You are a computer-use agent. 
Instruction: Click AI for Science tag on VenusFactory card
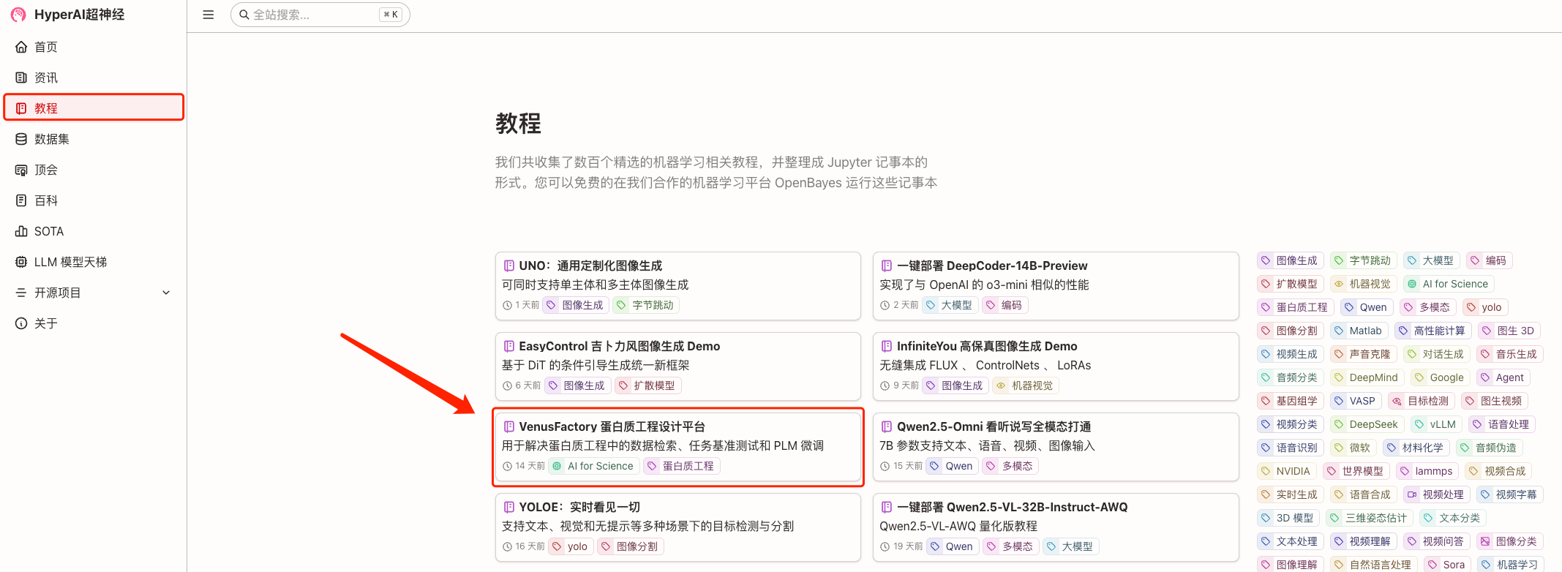click(x=593, y=466)
